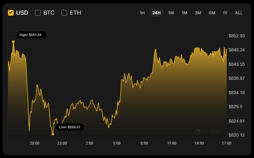Click the CoinStats watermark text
This screenshot has width=254, height=158.
(211, 131)
